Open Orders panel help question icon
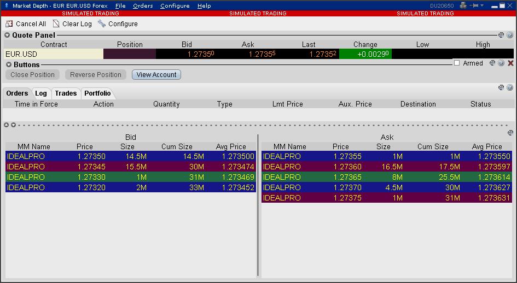The height and width of the screenshot is (283, 517). point(510,87)
